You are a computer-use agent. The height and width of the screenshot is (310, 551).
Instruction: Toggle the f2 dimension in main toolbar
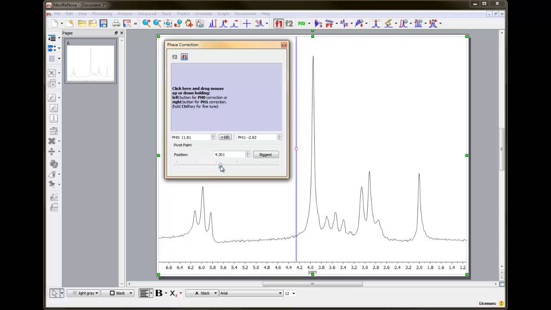point(289,23)
